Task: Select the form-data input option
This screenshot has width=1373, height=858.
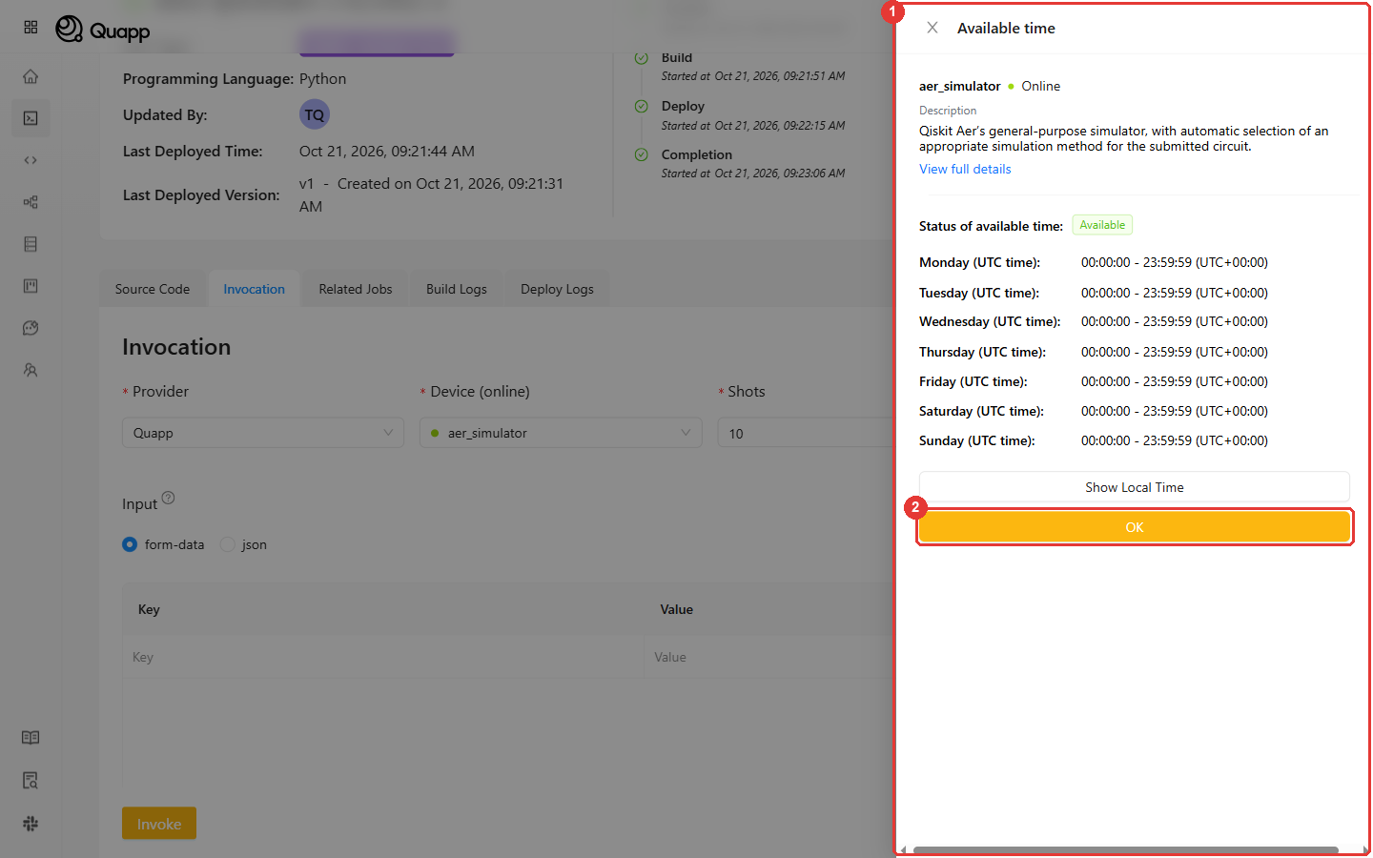Action: coord(163,544)
